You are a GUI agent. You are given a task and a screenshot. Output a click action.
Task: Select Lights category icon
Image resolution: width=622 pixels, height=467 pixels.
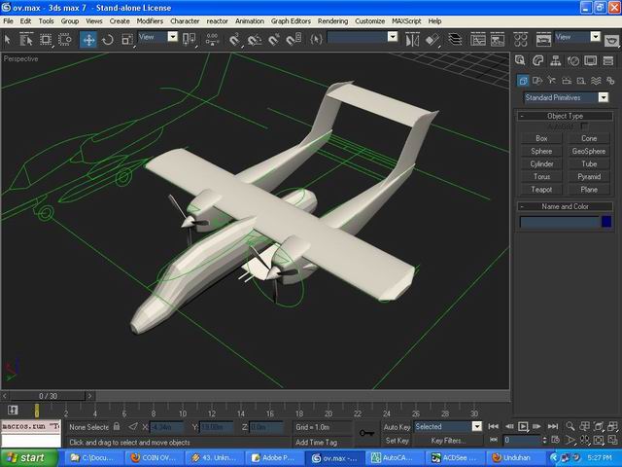[552, 81]
